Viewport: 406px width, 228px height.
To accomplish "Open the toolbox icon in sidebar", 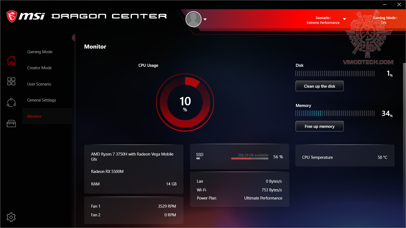I will (x=11, y=124).
